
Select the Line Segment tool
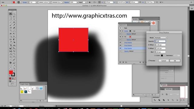pyautogui.click(x=11, y=22)
